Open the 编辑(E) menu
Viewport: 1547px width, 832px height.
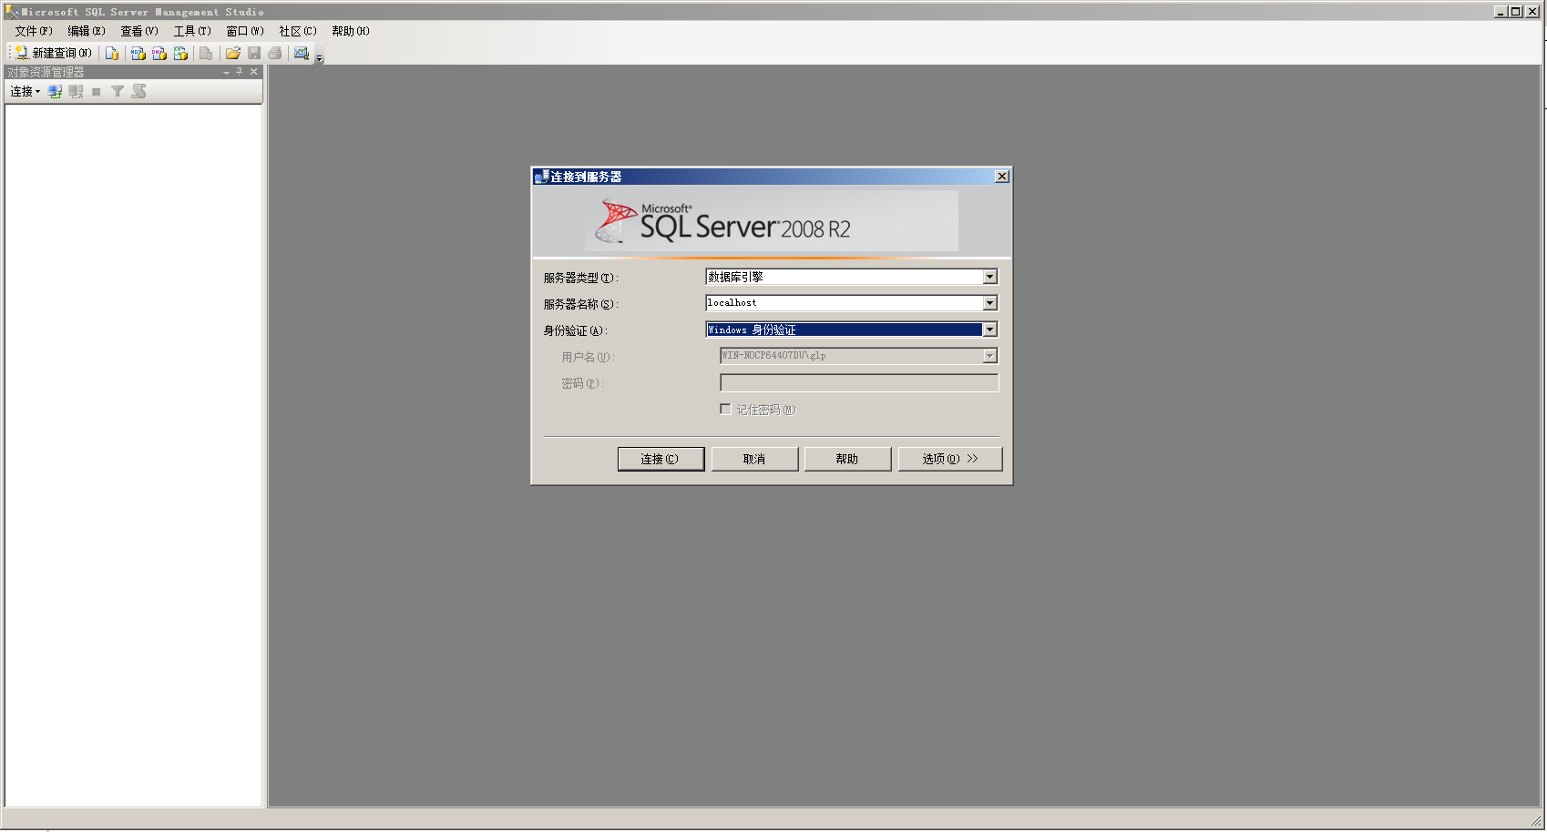[x=87, y=31]
